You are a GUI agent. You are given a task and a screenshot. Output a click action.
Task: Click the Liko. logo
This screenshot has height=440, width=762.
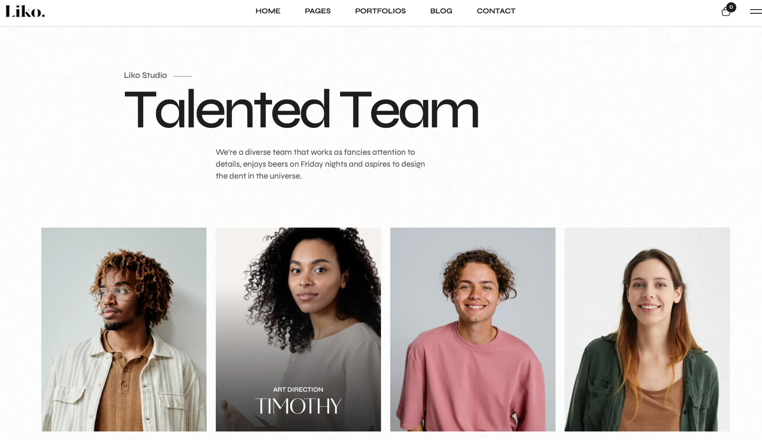(x=25, y=11)
